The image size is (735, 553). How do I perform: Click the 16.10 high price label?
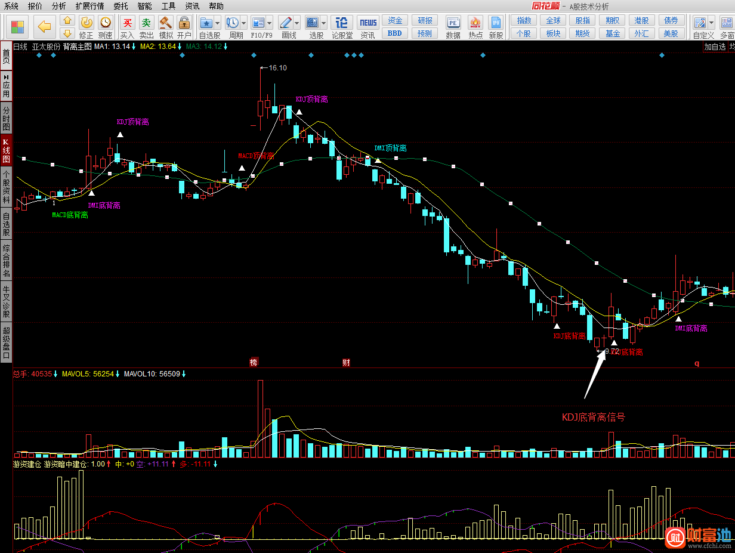point(277,68)
